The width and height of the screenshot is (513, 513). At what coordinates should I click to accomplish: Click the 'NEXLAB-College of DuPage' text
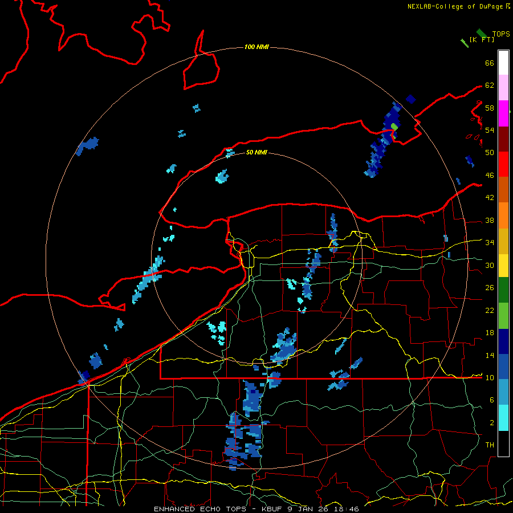455,6
